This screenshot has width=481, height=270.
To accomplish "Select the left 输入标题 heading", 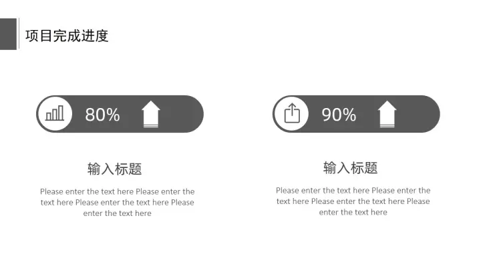I will click(115, 169).
